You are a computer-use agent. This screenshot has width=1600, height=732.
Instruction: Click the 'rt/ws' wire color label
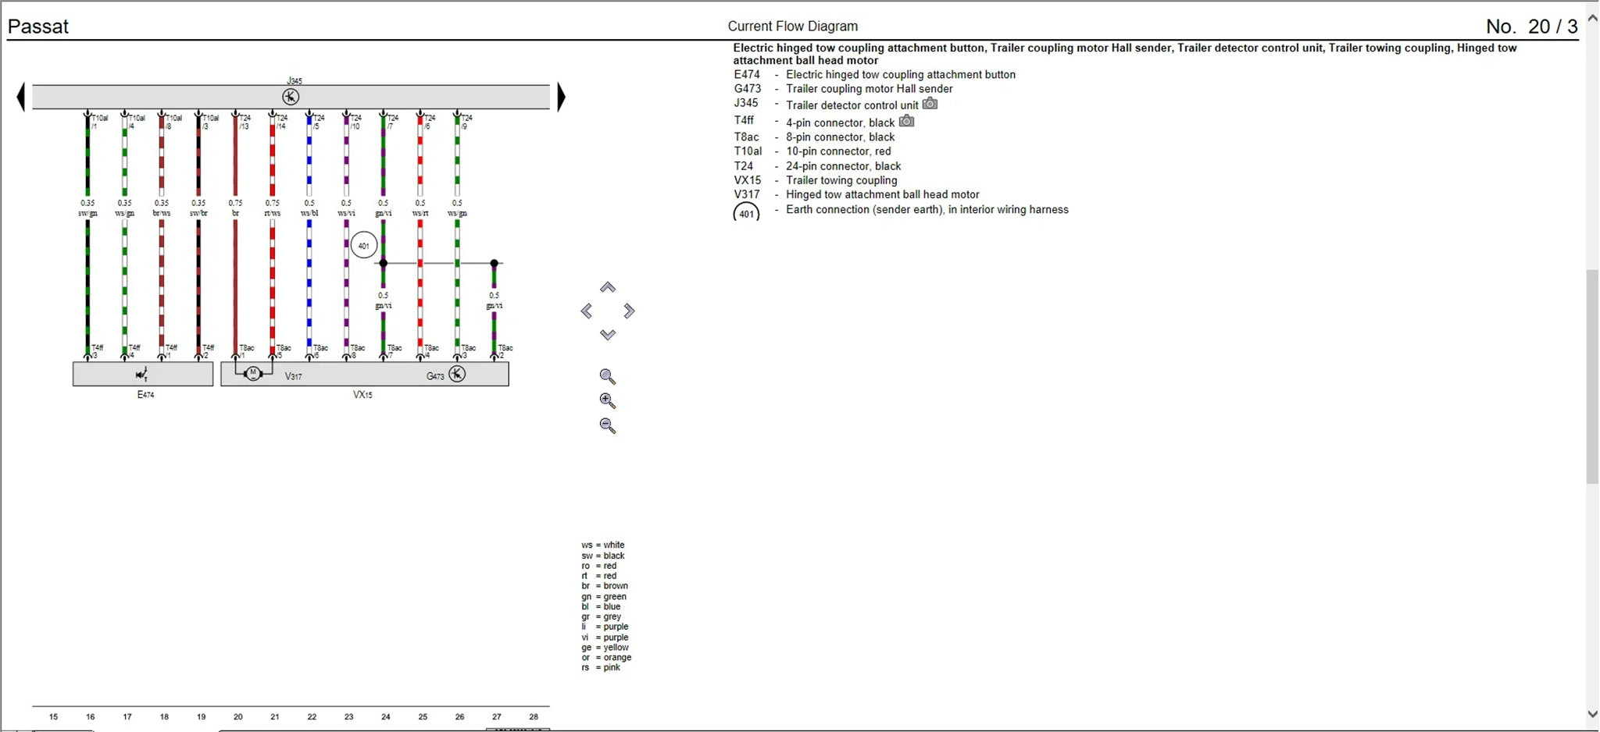click(x=273, y=214)
